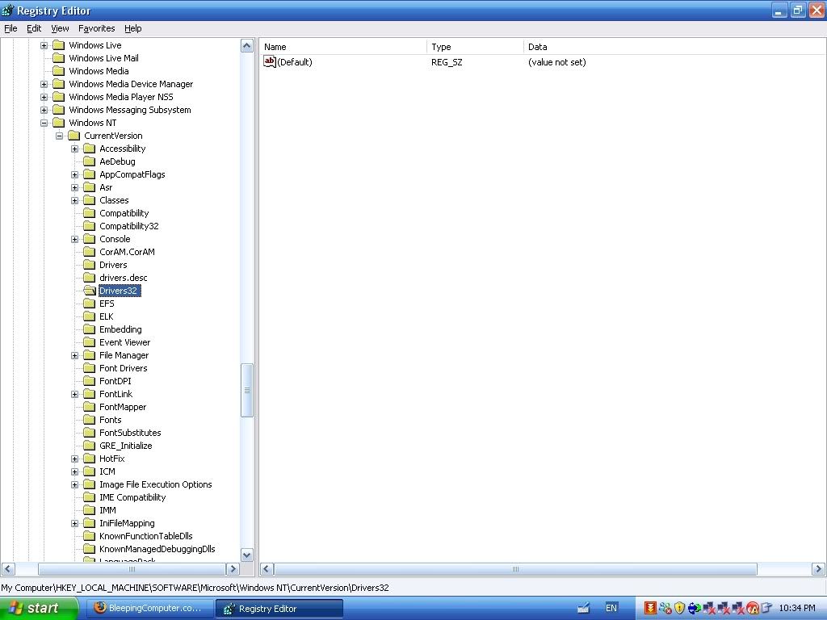Select the FontSubstitutes key

pyautogui.click(x=130, y=433)
